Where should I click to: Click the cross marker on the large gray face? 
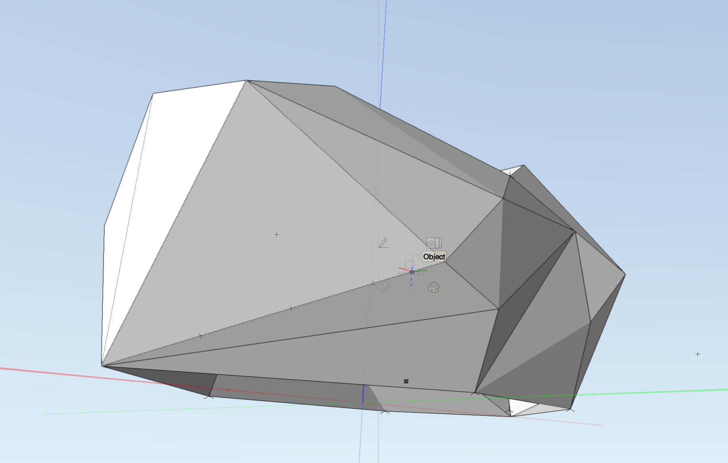point(277,234)
